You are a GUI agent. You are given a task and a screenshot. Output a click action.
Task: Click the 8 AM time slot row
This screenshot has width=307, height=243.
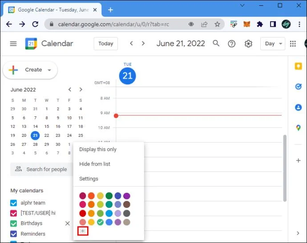click(198, 106)
